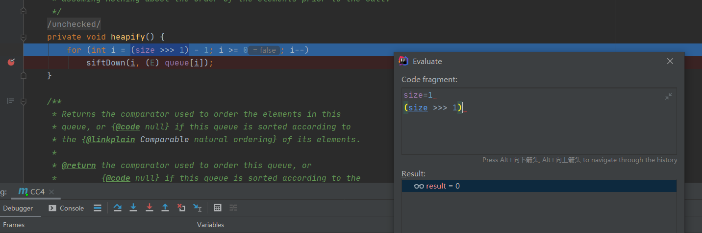Click the Trace Current Stream Chain icon
Image resolution: width=702 pixels, height=233 pixels.
pos(233,208)
